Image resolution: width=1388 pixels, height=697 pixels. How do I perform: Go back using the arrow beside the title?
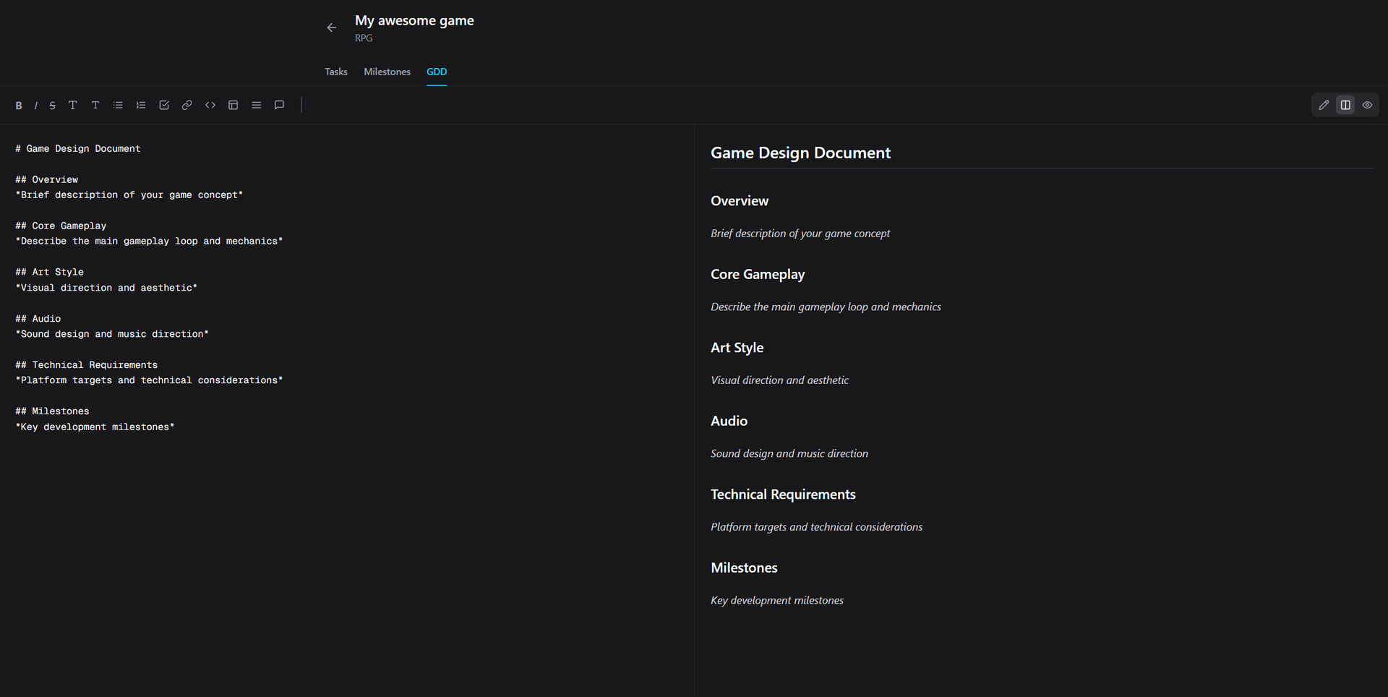tap(332, 27)
